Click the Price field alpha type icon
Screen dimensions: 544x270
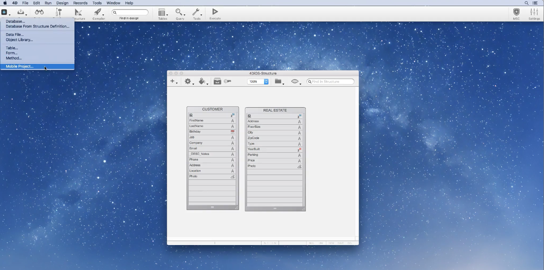point(300,161)
